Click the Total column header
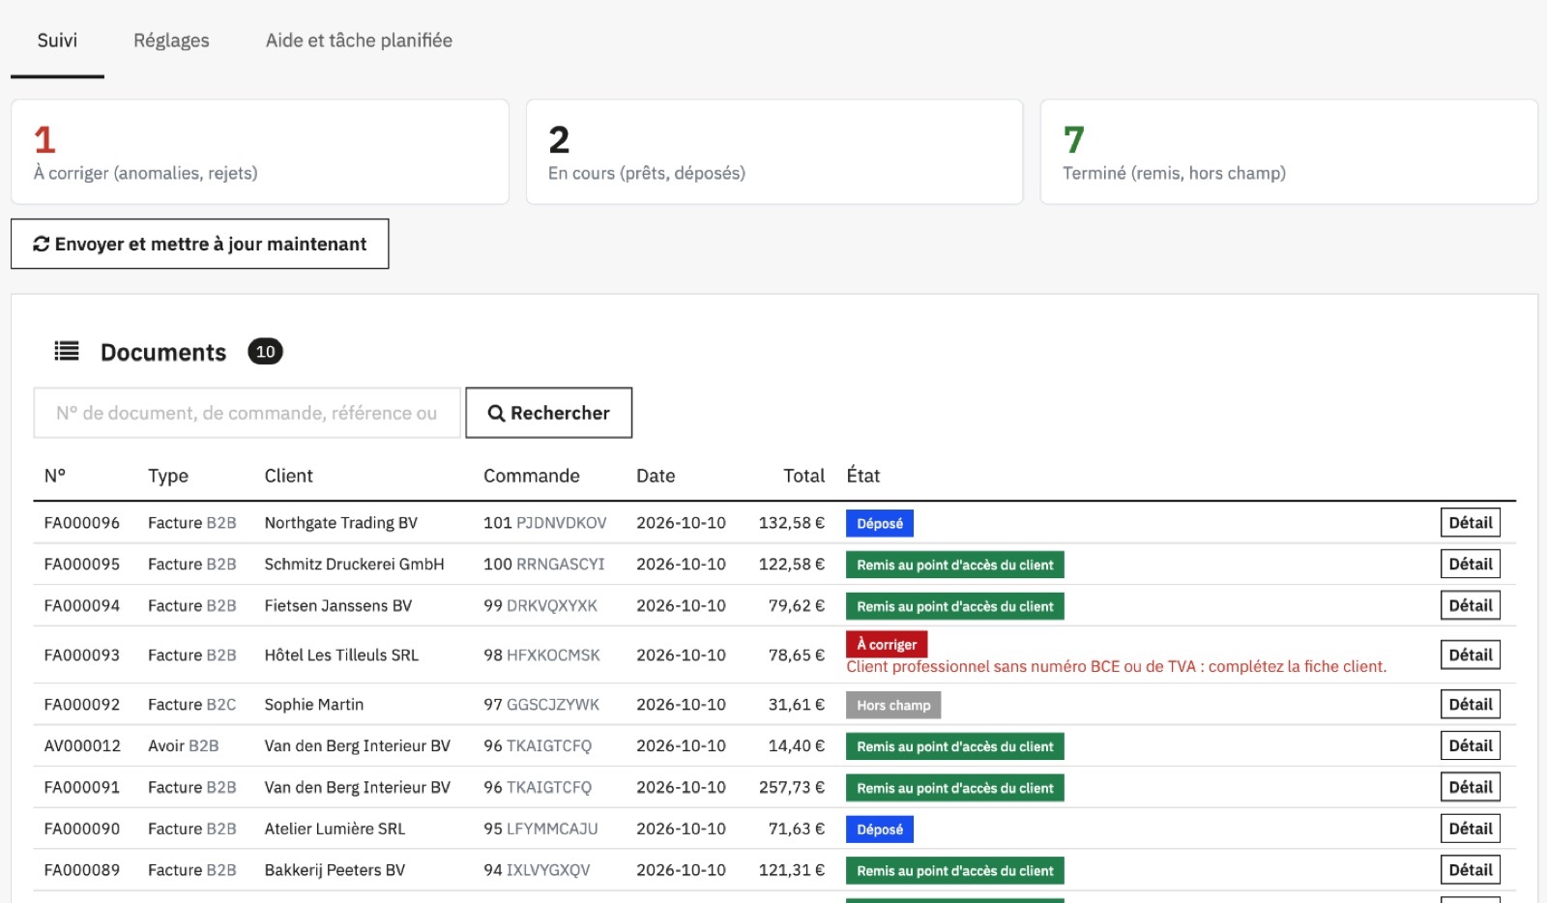This screenshot has height=903, width=1547. pos(803,476)
